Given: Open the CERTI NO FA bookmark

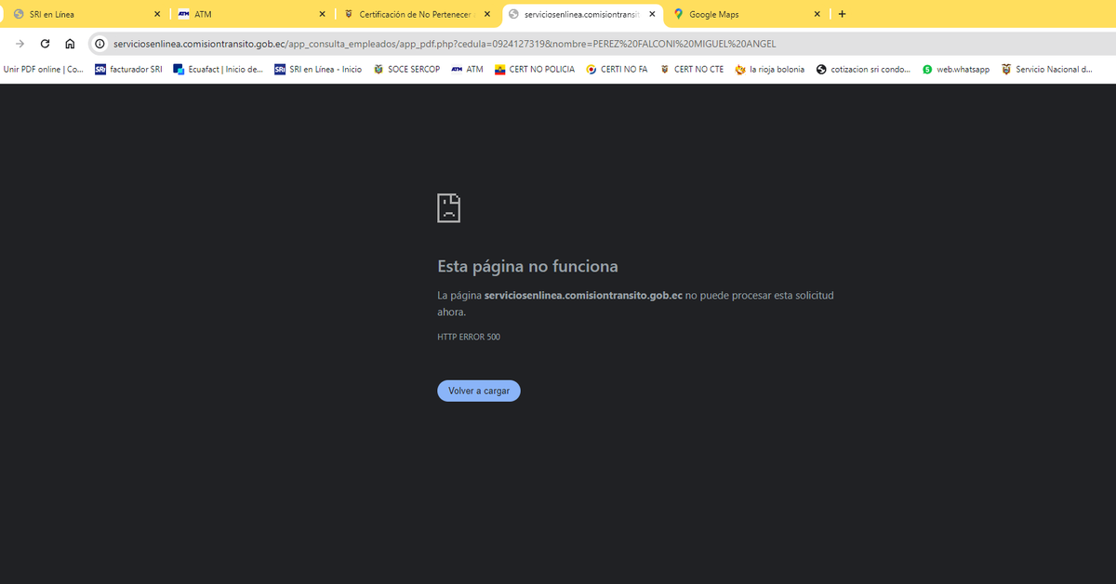Looking at the screenshot, I should [618, 69].
